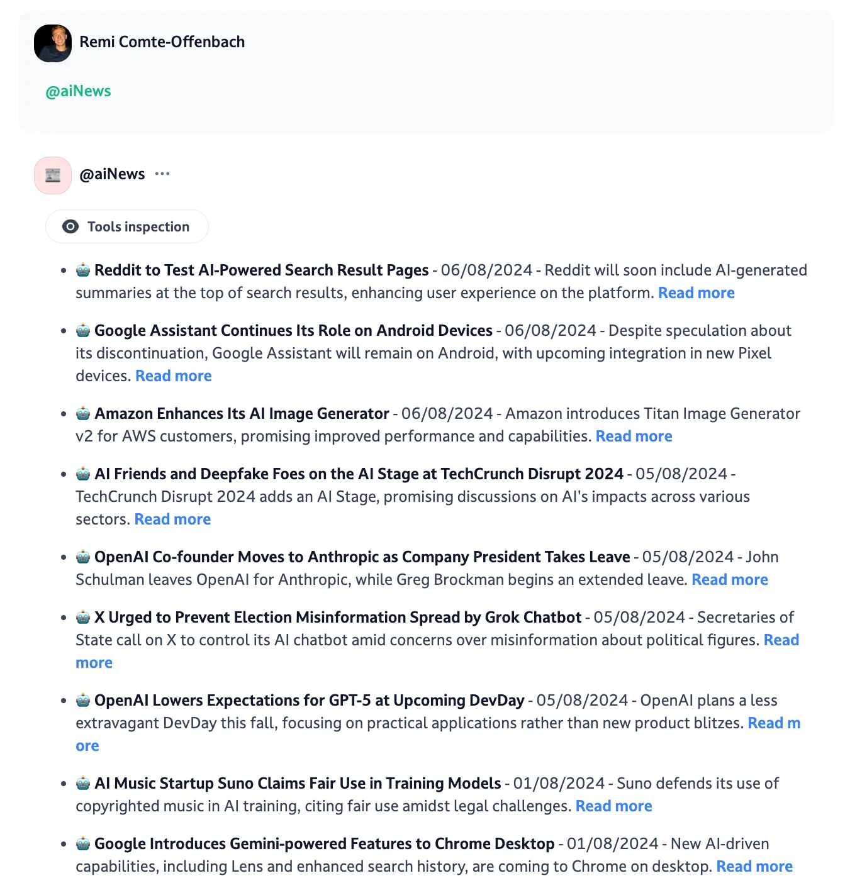Open Read more for Gemini Chrome features
The image size is (867, 883).
tap(755, 867)
